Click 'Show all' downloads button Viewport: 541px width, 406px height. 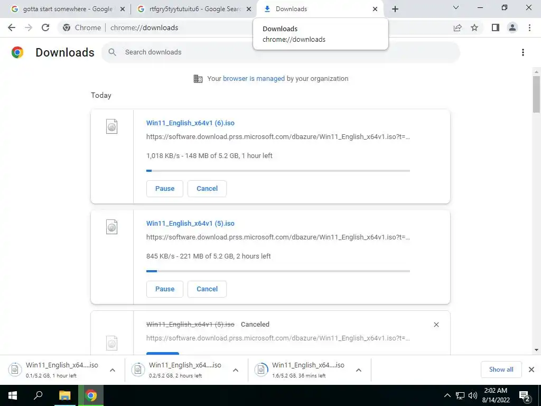pos(501,370)
